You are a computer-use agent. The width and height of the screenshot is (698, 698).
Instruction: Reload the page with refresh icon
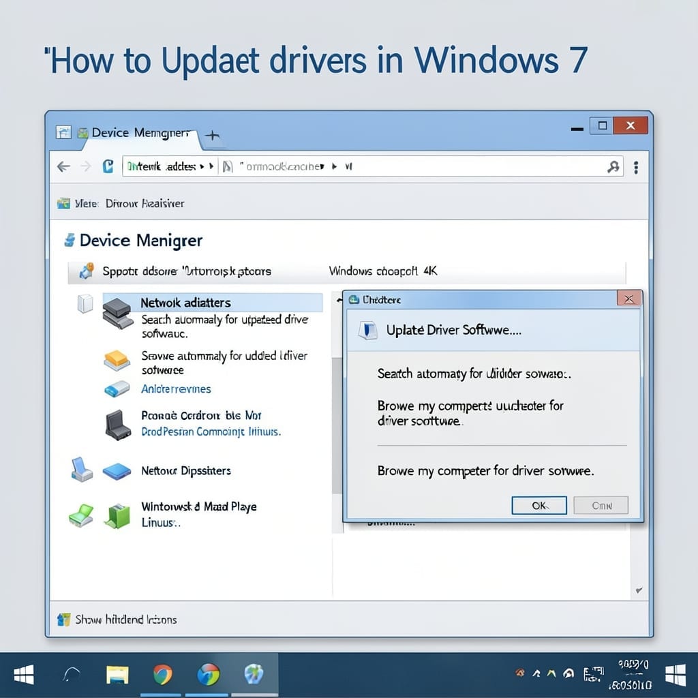108,166
